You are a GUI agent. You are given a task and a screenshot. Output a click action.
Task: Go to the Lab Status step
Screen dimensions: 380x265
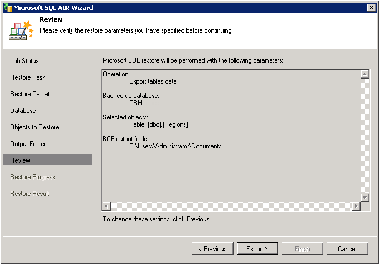[24, 61]
